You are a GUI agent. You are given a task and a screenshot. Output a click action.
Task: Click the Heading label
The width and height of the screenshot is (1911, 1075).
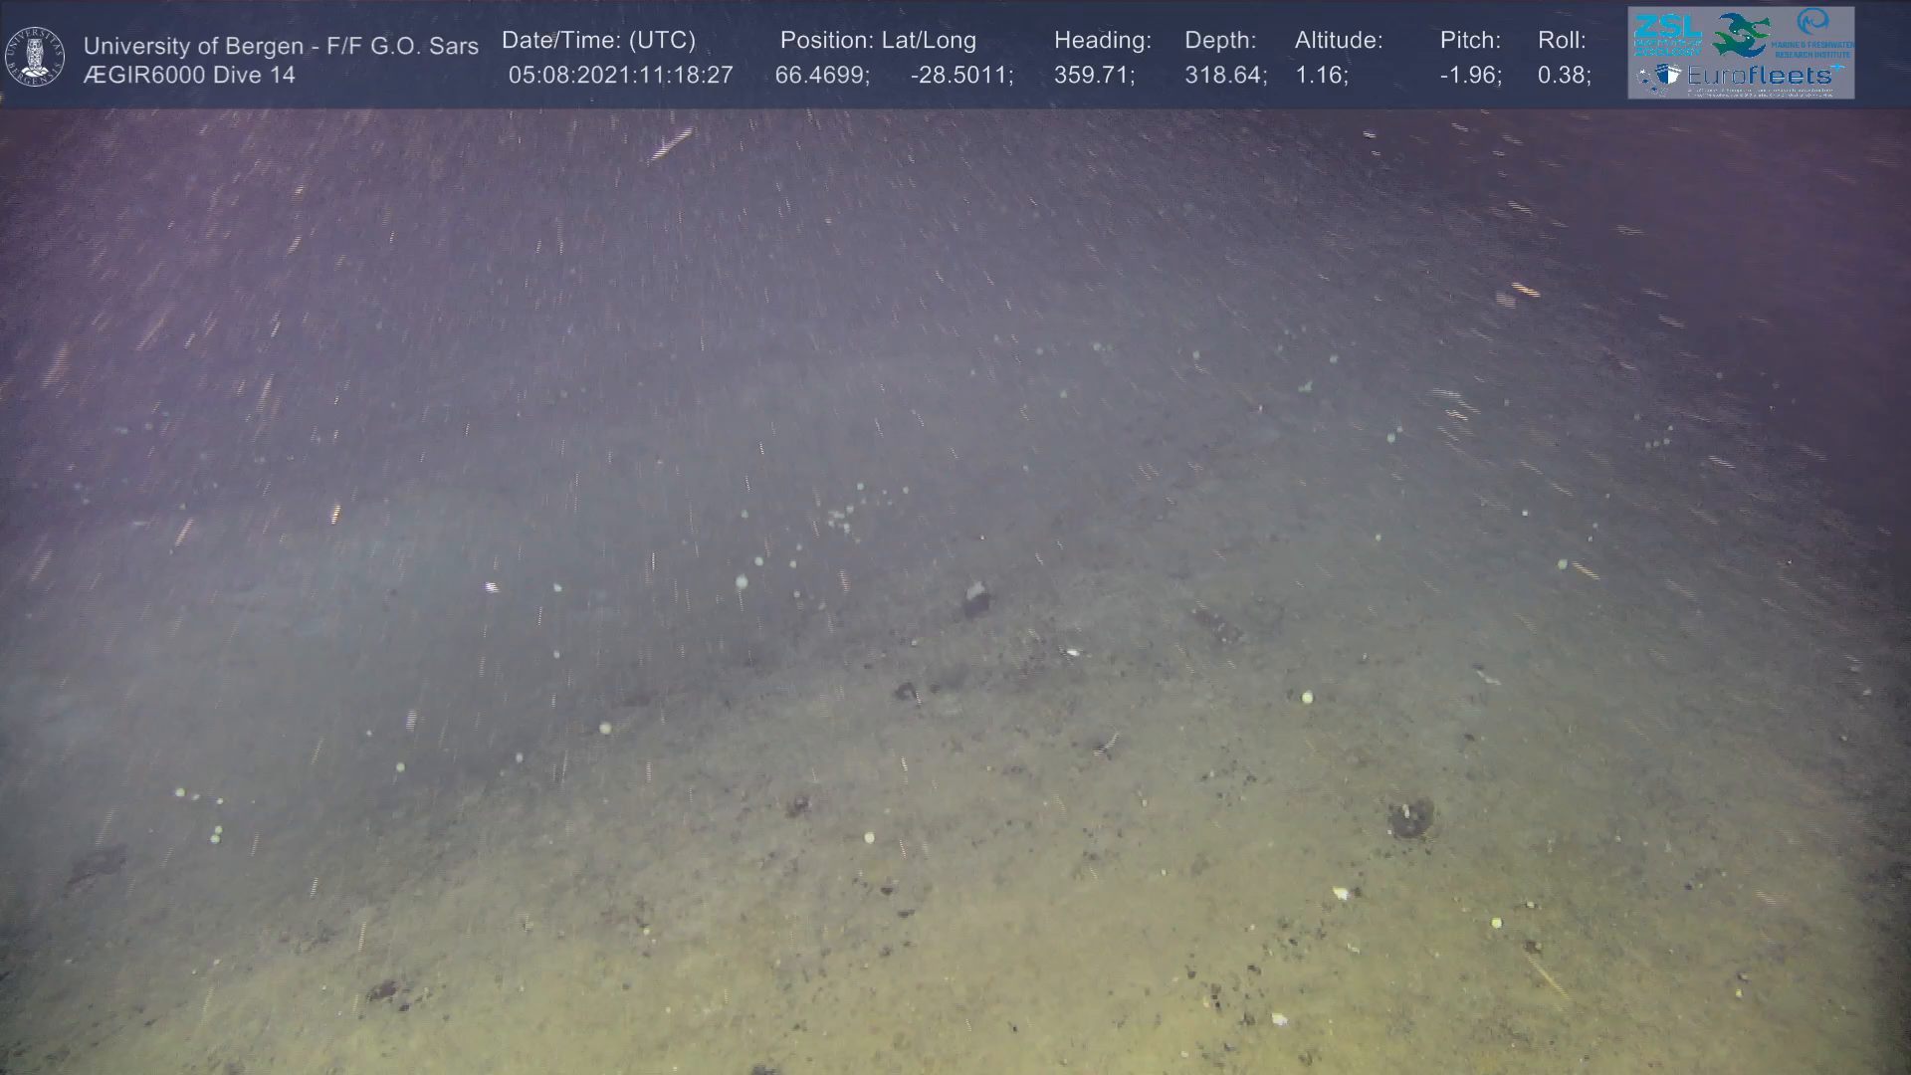1102,41
